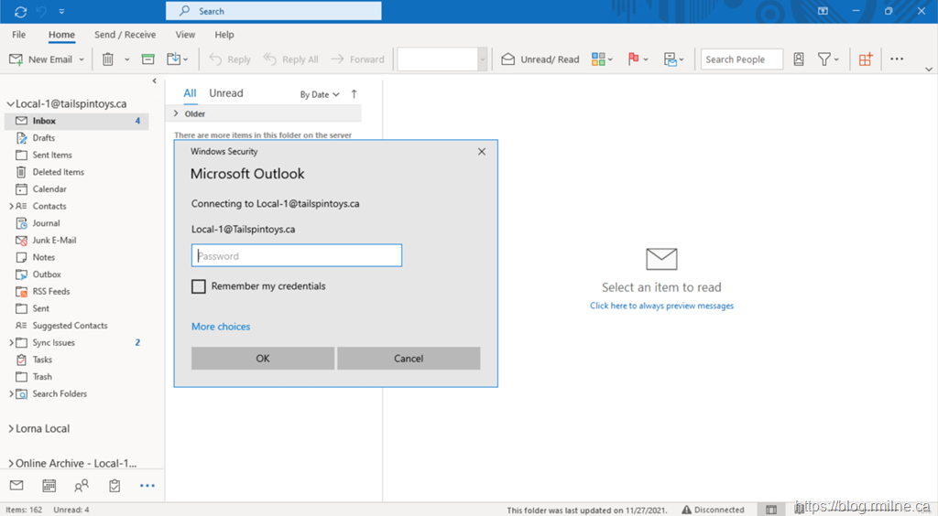Open the Send / Receive ribbon tab
The image size is (938, 516).
click(x=125, y=35)
